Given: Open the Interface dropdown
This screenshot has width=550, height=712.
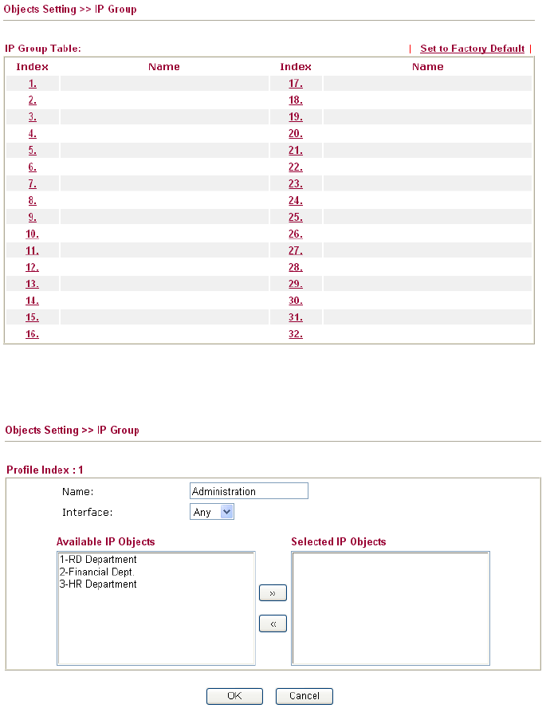Looking at the screenshot, I should 212,512.
